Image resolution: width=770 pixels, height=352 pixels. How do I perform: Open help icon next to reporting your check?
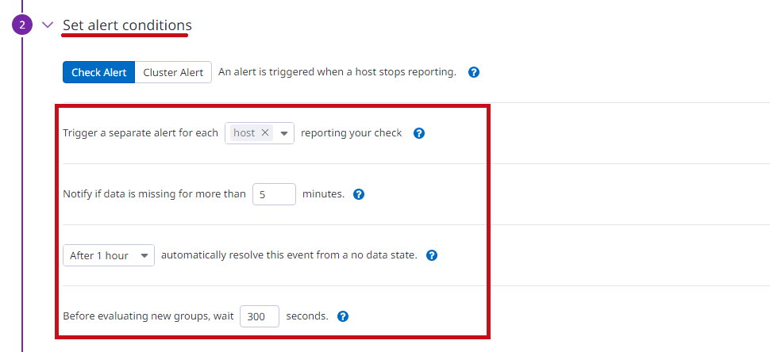pos(419,133)
